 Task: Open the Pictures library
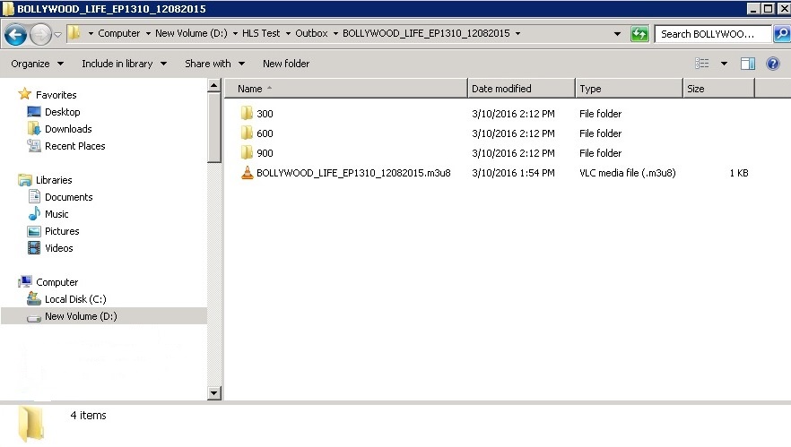click(x=62, y=231)
